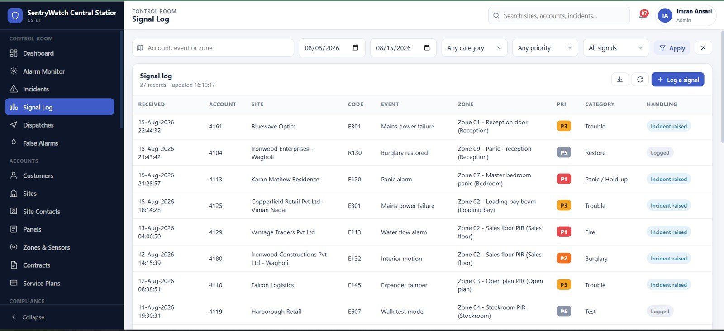The width and height of the screenshot is (724, 331).
Task: Click P5 badge in Ironwood Enterprises row
Action: pyautogui.click(x=563, y=153)
